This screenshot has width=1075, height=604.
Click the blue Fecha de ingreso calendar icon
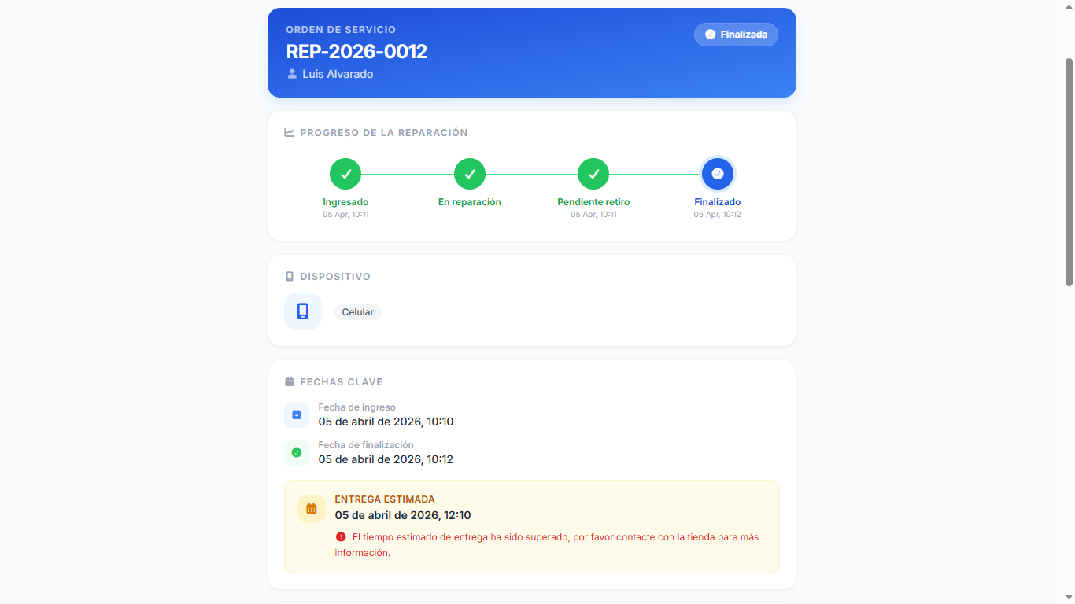297,414
